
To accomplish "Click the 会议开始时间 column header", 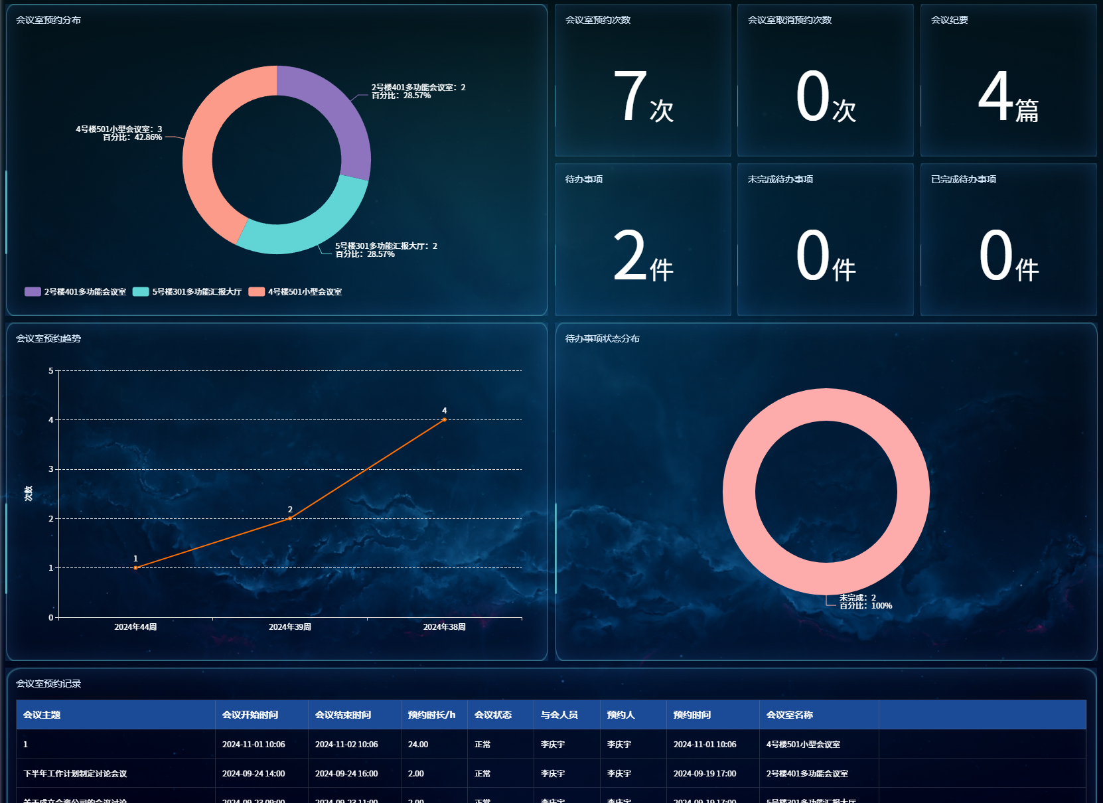I will click(250, 715).
